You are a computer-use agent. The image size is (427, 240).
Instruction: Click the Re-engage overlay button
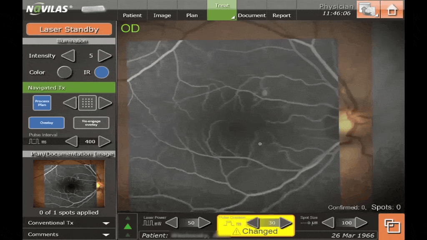click(x=91, y=123)
